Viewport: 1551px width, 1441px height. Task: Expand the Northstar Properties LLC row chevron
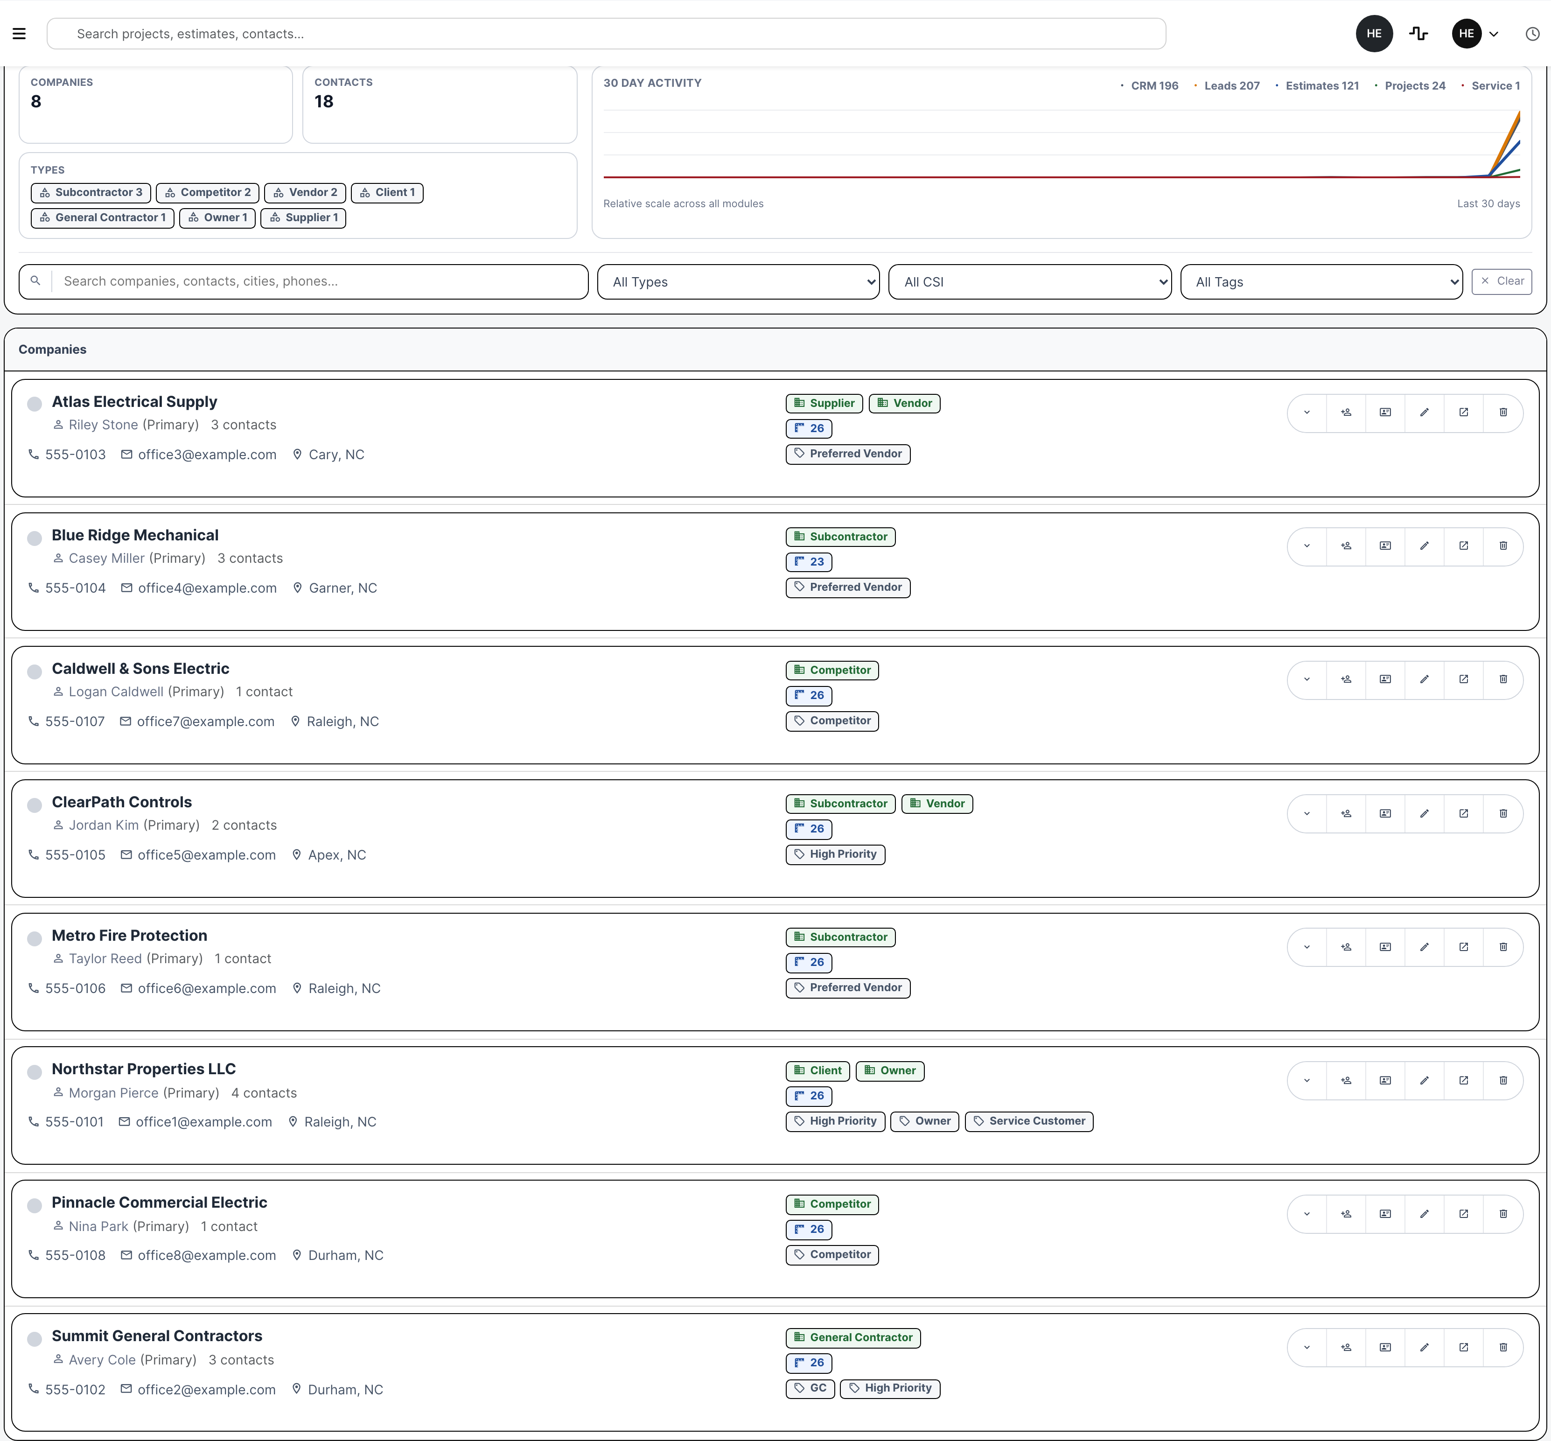(1307, 1080)
